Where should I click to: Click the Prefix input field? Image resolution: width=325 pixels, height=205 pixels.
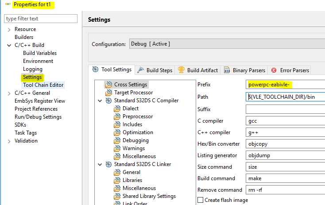point(285,85)
